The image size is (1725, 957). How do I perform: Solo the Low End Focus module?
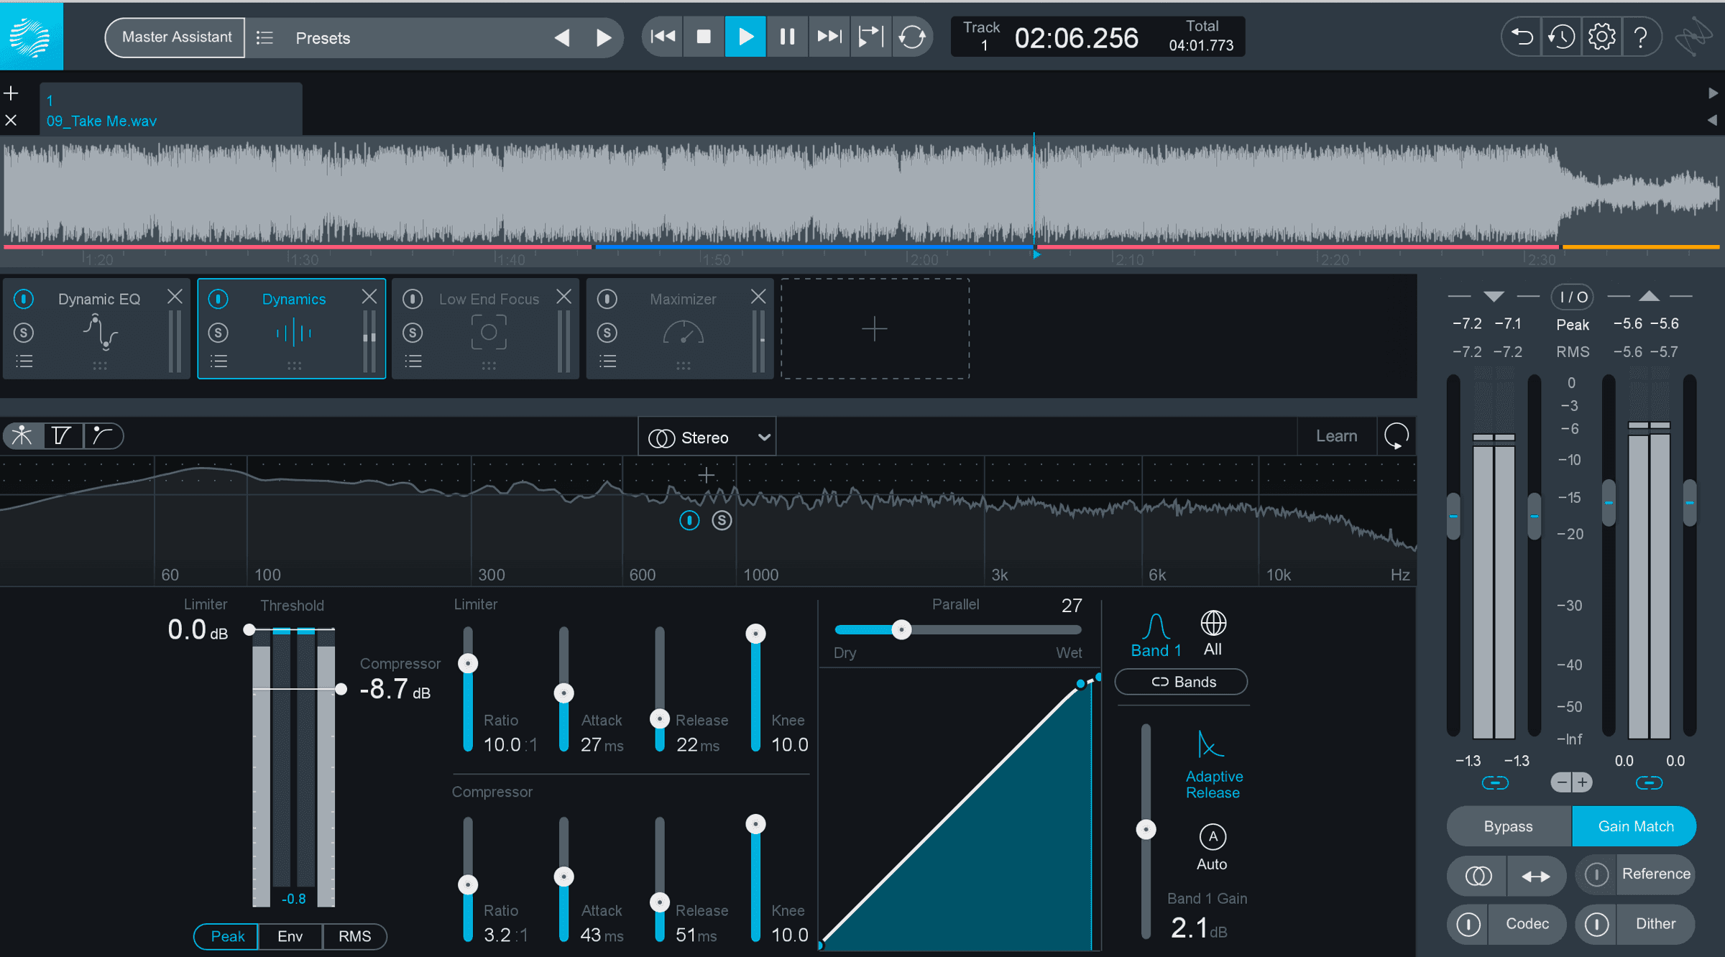point(413,333)
